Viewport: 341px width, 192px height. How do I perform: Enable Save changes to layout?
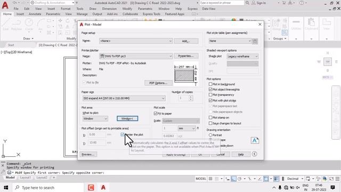210,123
